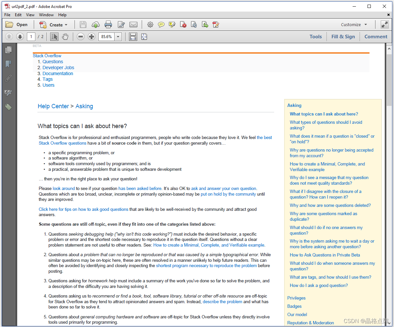Open preferences gear icon in toolbar
Image resolution: width=394 pixels, height=327 pixels.
(x=150, y=24)
